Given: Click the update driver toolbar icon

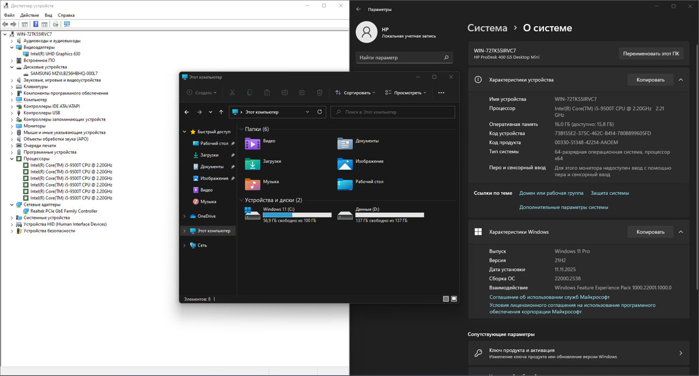Looking at the screenshot, I should click(x=55, y=25).
